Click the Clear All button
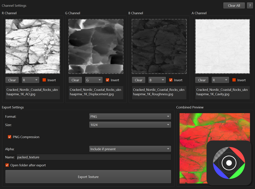 234,5
